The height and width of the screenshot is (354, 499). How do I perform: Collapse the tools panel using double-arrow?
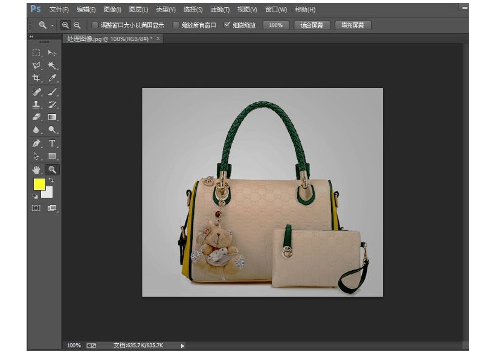tap(32, 37)
